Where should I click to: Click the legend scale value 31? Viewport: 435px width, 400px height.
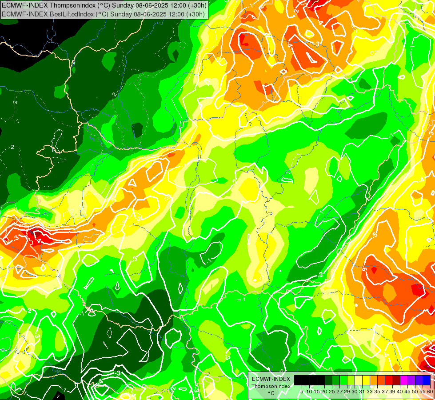(362, 392)
